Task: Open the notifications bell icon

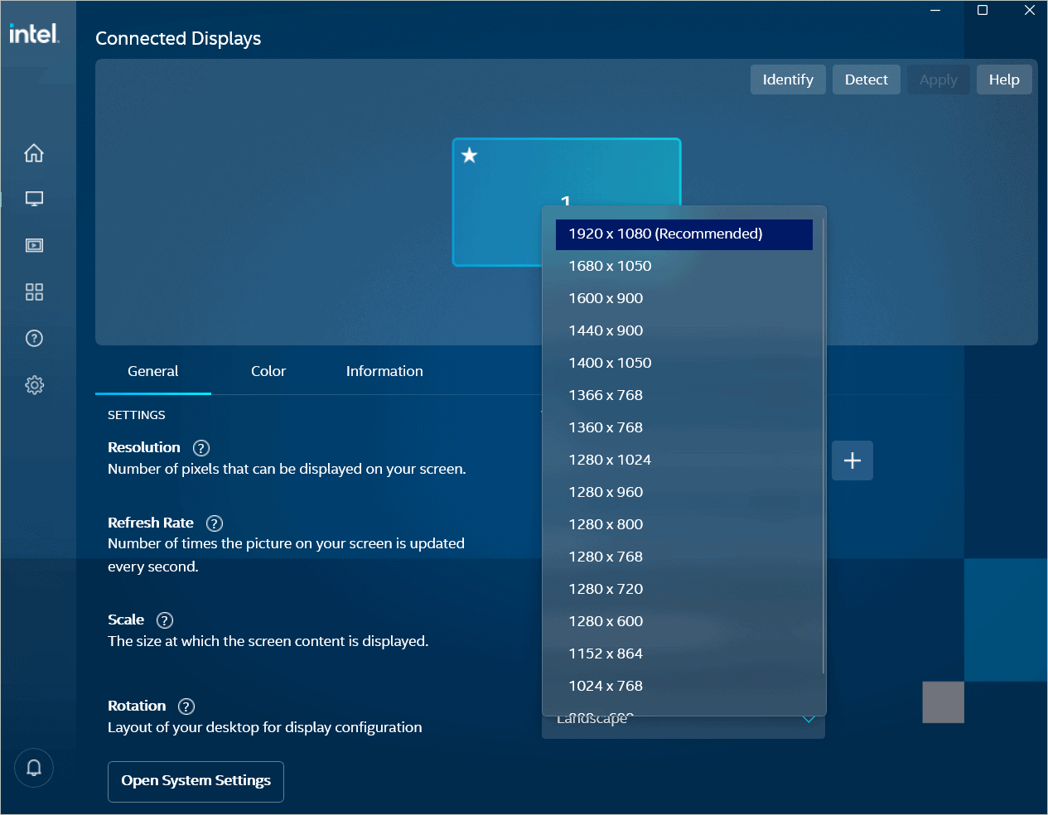Action: [x=33, y=768]
